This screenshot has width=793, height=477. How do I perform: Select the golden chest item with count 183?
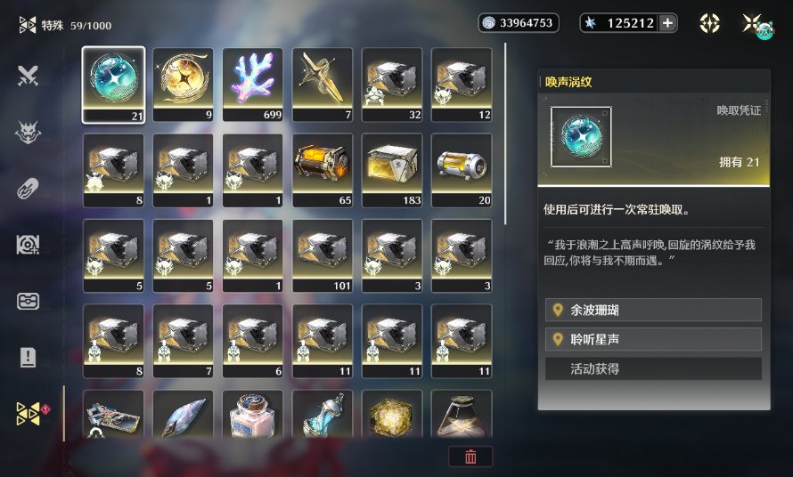tap(392, 170)
